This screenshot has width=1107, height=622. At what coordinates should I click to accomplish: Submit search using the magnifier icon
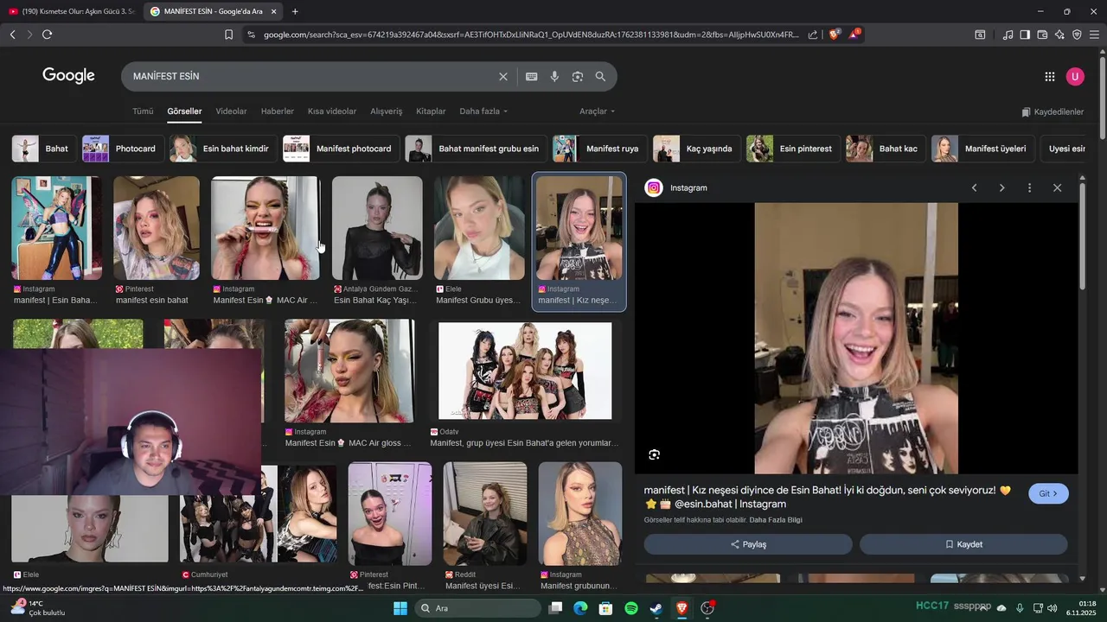coord(600,77)
